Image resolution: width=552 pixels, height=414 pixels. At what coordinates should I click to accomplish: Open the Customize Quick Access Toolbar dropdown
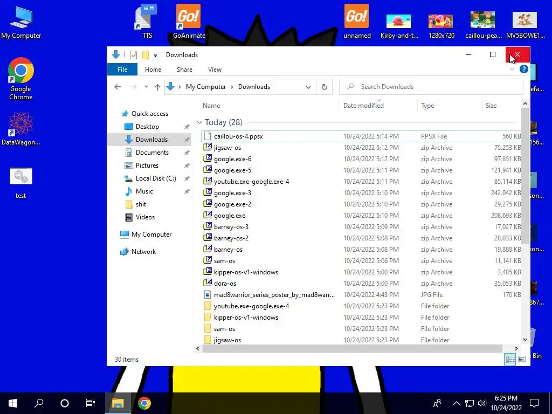tap(155, 56)
